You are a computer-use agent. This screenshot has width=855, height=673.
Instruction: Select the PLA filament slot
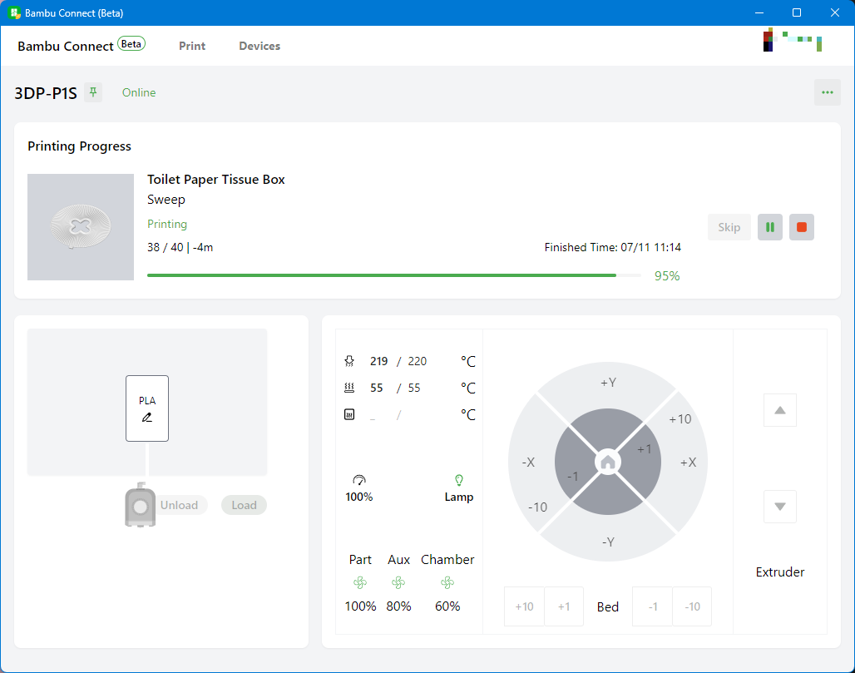[147, 408]
